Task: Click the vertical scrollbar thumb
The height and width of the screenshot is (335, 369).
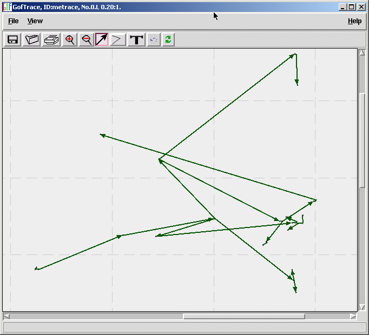Action: 362,140
